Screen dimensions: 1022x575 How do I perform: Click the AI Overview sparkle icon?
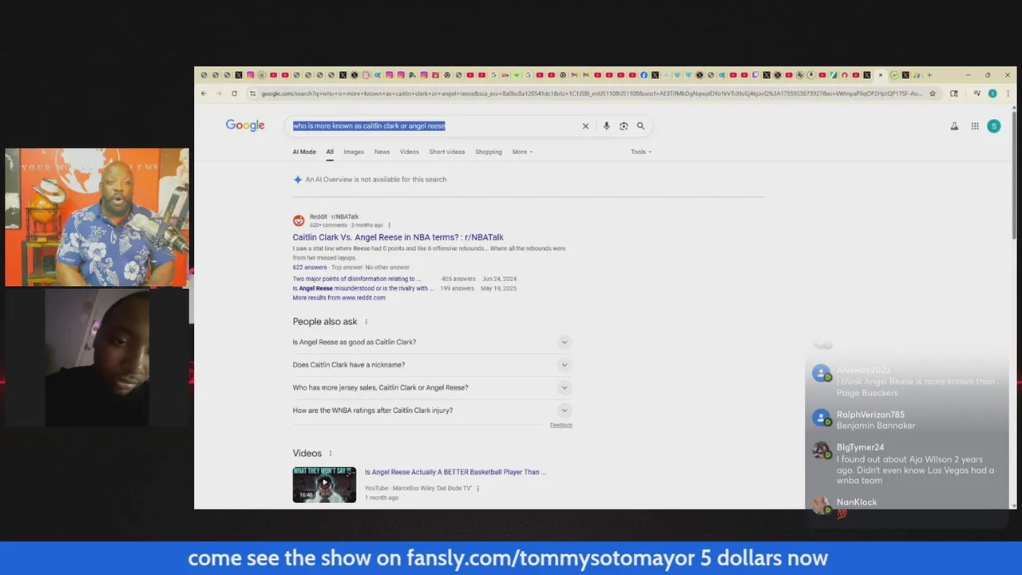pyautogui.click(x=298, y=180)
